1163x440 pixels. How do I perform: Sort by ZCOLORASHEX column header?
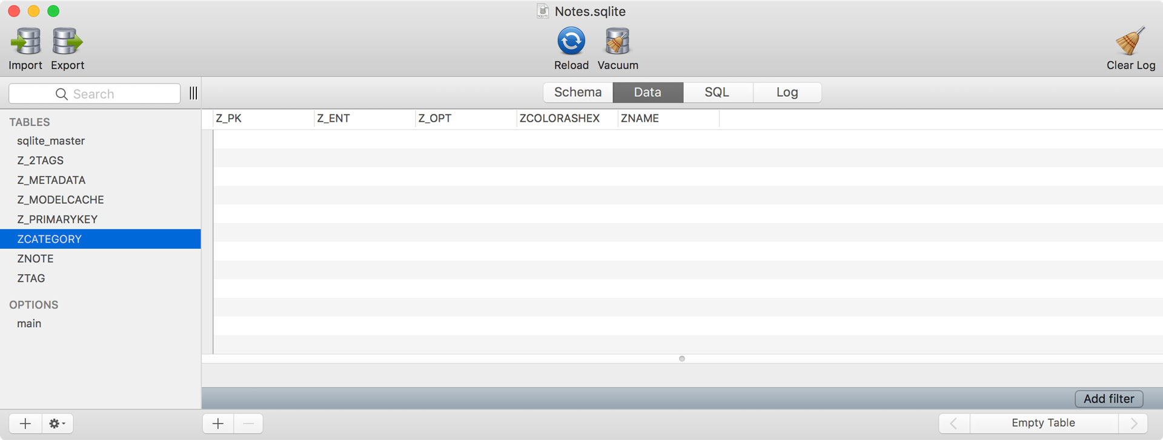[568, 119]
